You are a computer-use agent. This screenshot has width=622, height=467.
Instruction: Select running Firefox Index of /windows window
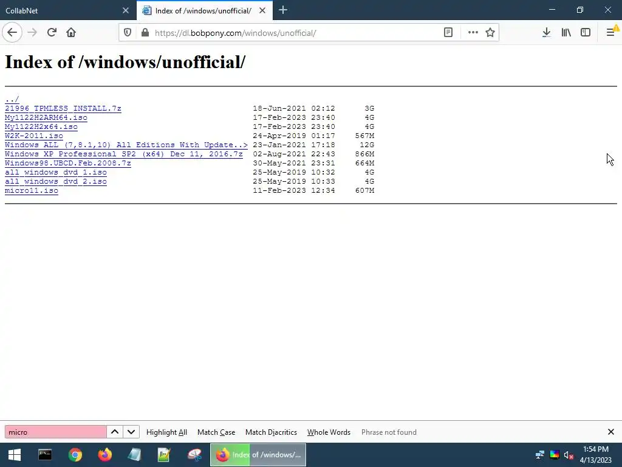pos(258,455)
